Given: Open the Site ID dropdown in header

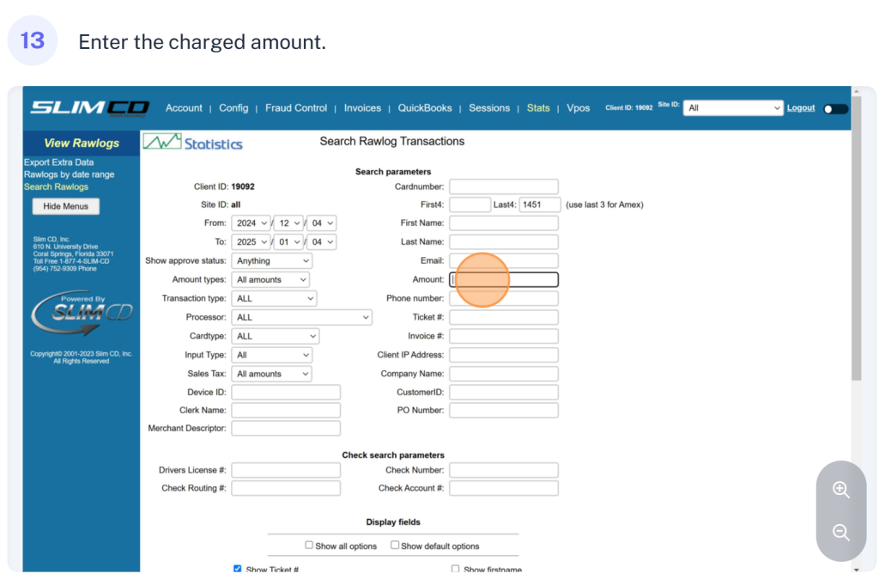Looking at the screenshot, I should [x=734, y=108].
